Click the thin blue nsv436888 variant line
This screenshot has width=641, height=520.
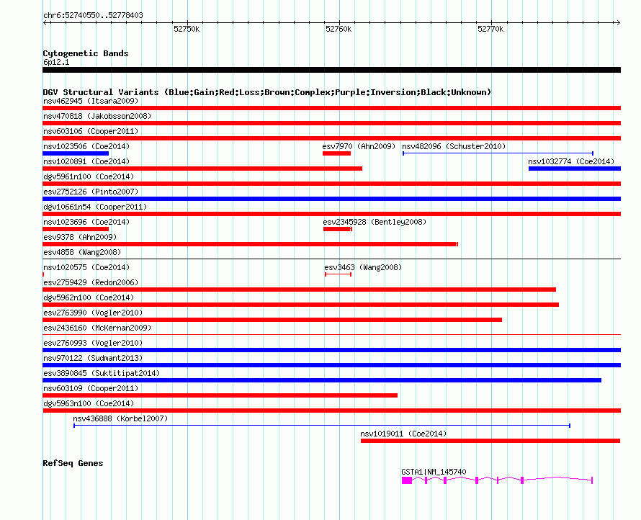coord(322,426)
